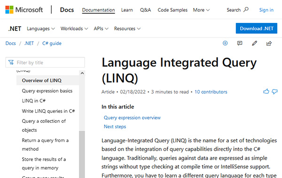Click the Filter by title field
The width and height of the screenshot is (282, 178).
[x=45, y=62]
